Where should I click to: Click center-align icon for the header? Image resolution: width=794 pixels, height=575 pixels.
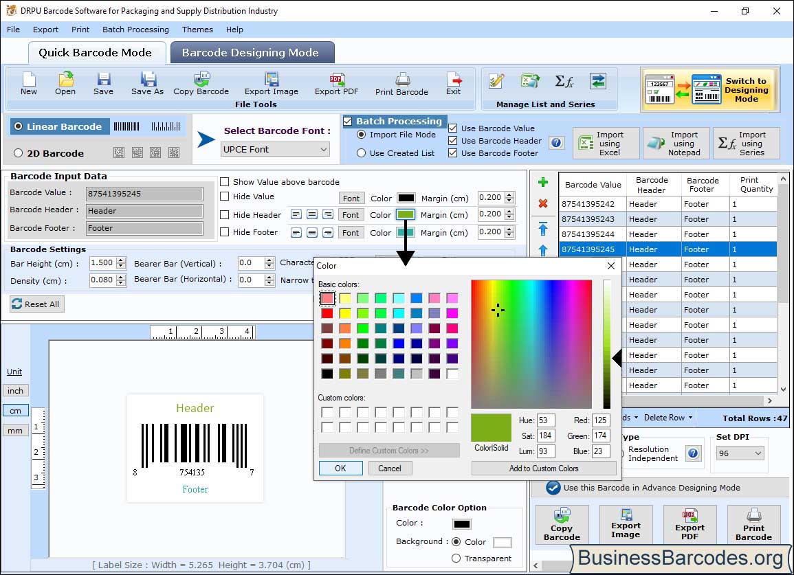[312, 214]
